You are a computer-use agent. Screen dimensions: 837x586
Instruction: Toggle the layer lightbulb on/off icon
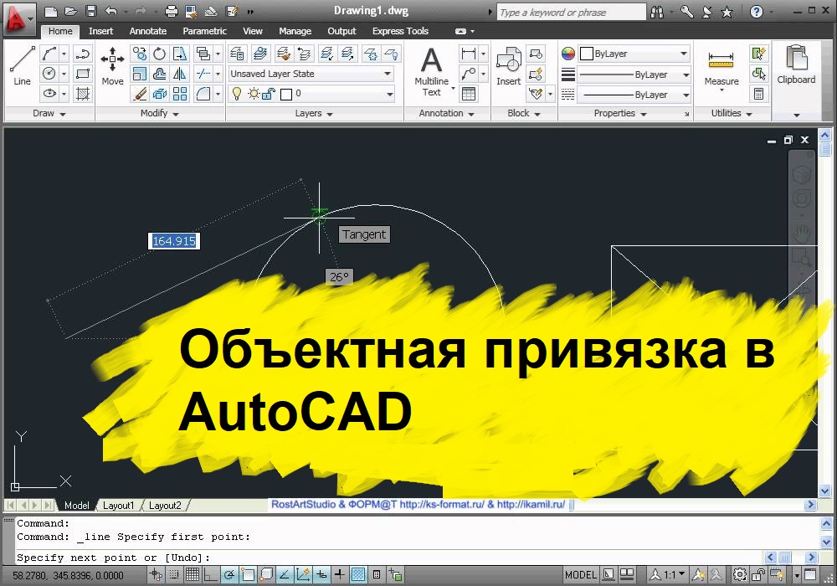click(x=237, y=94)
